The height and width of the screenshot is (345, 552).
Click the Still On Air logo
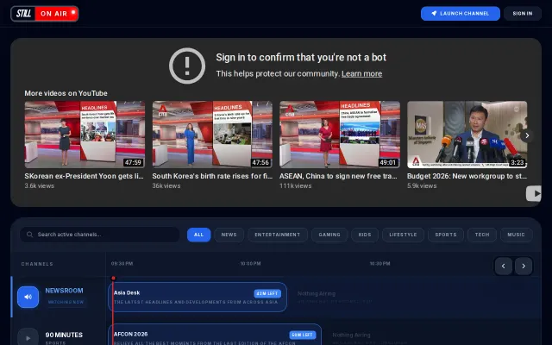[44, 14]
